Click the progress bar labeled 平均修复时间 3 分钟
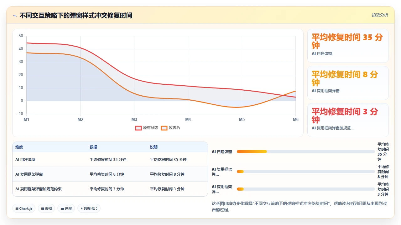The height and width of the screenshot is (225, 401). point(306,189)
